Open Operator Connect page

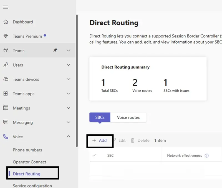tap(29, 162)
